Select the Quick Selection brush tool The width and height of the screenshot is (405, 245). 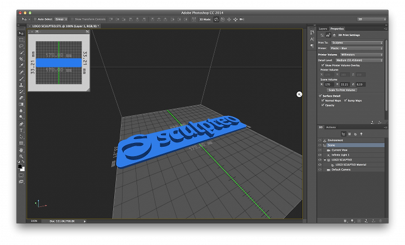pos(21,53)
